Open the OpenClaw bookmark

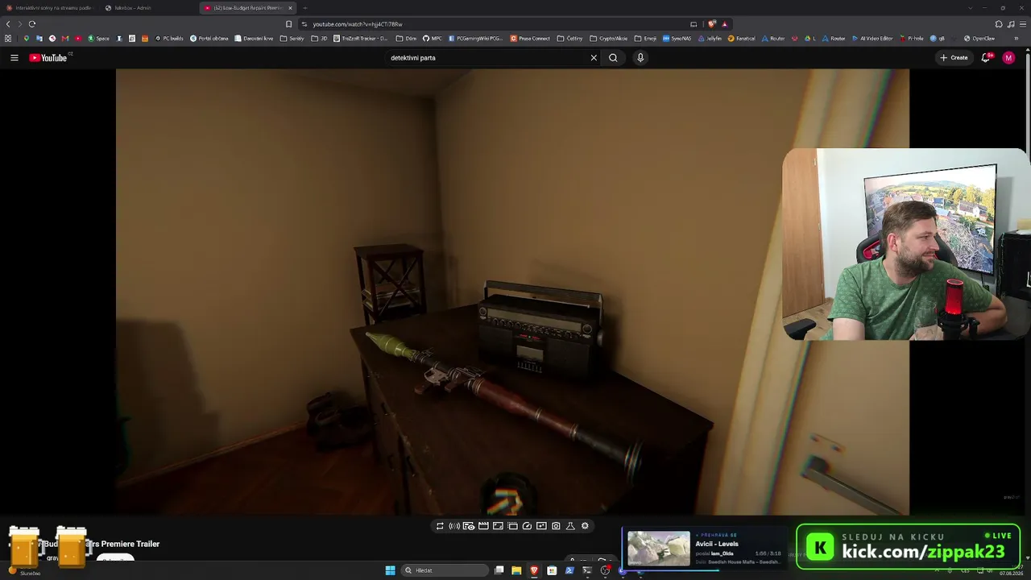[x=979, y=39]
